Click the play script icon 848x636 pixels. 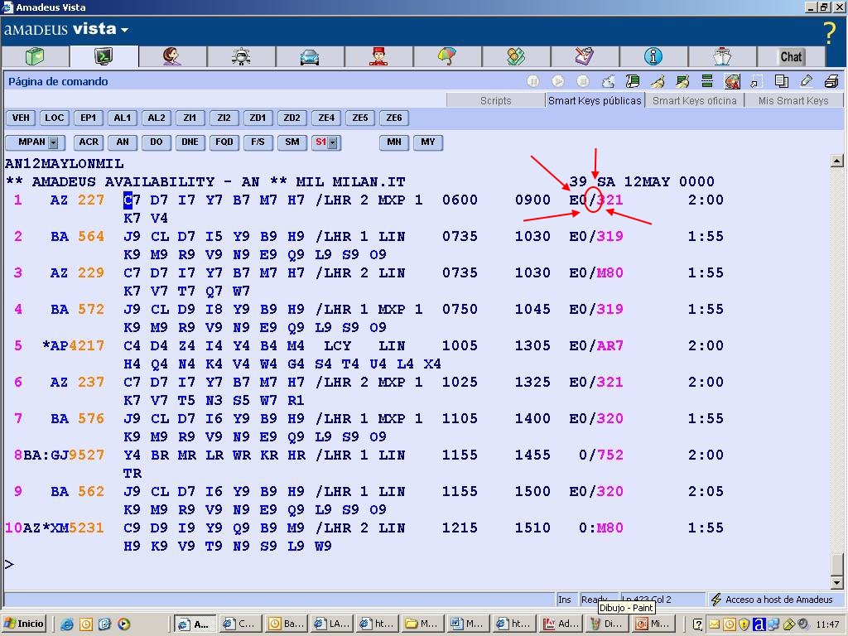tap(557, 81)
